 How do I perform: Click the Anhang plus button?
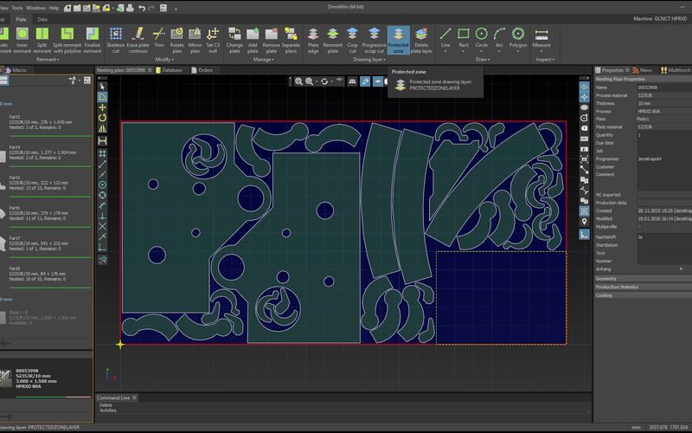pyautogui.click(x=681, y=269)
